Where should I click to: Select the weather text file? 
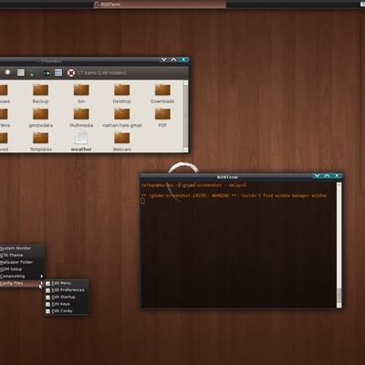81,141
